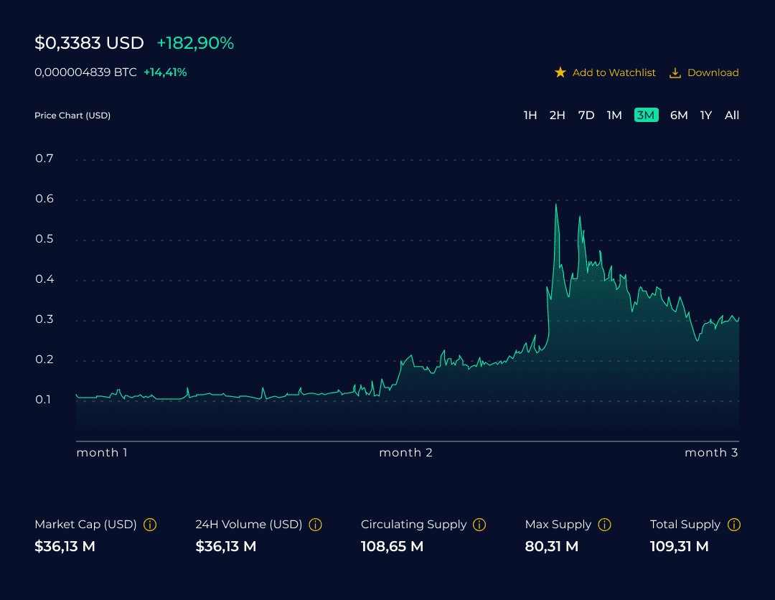Click the +182,90% change value
The image size is (775, 600).
point(195,43)
